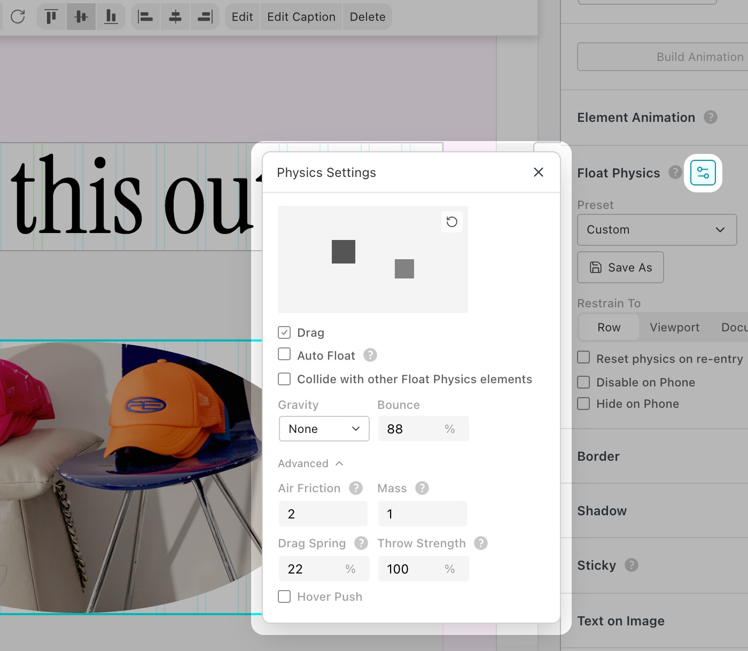This screenshot has width=748, height=651.
Task: Show help for Air Friction
Action: (356, 488)
